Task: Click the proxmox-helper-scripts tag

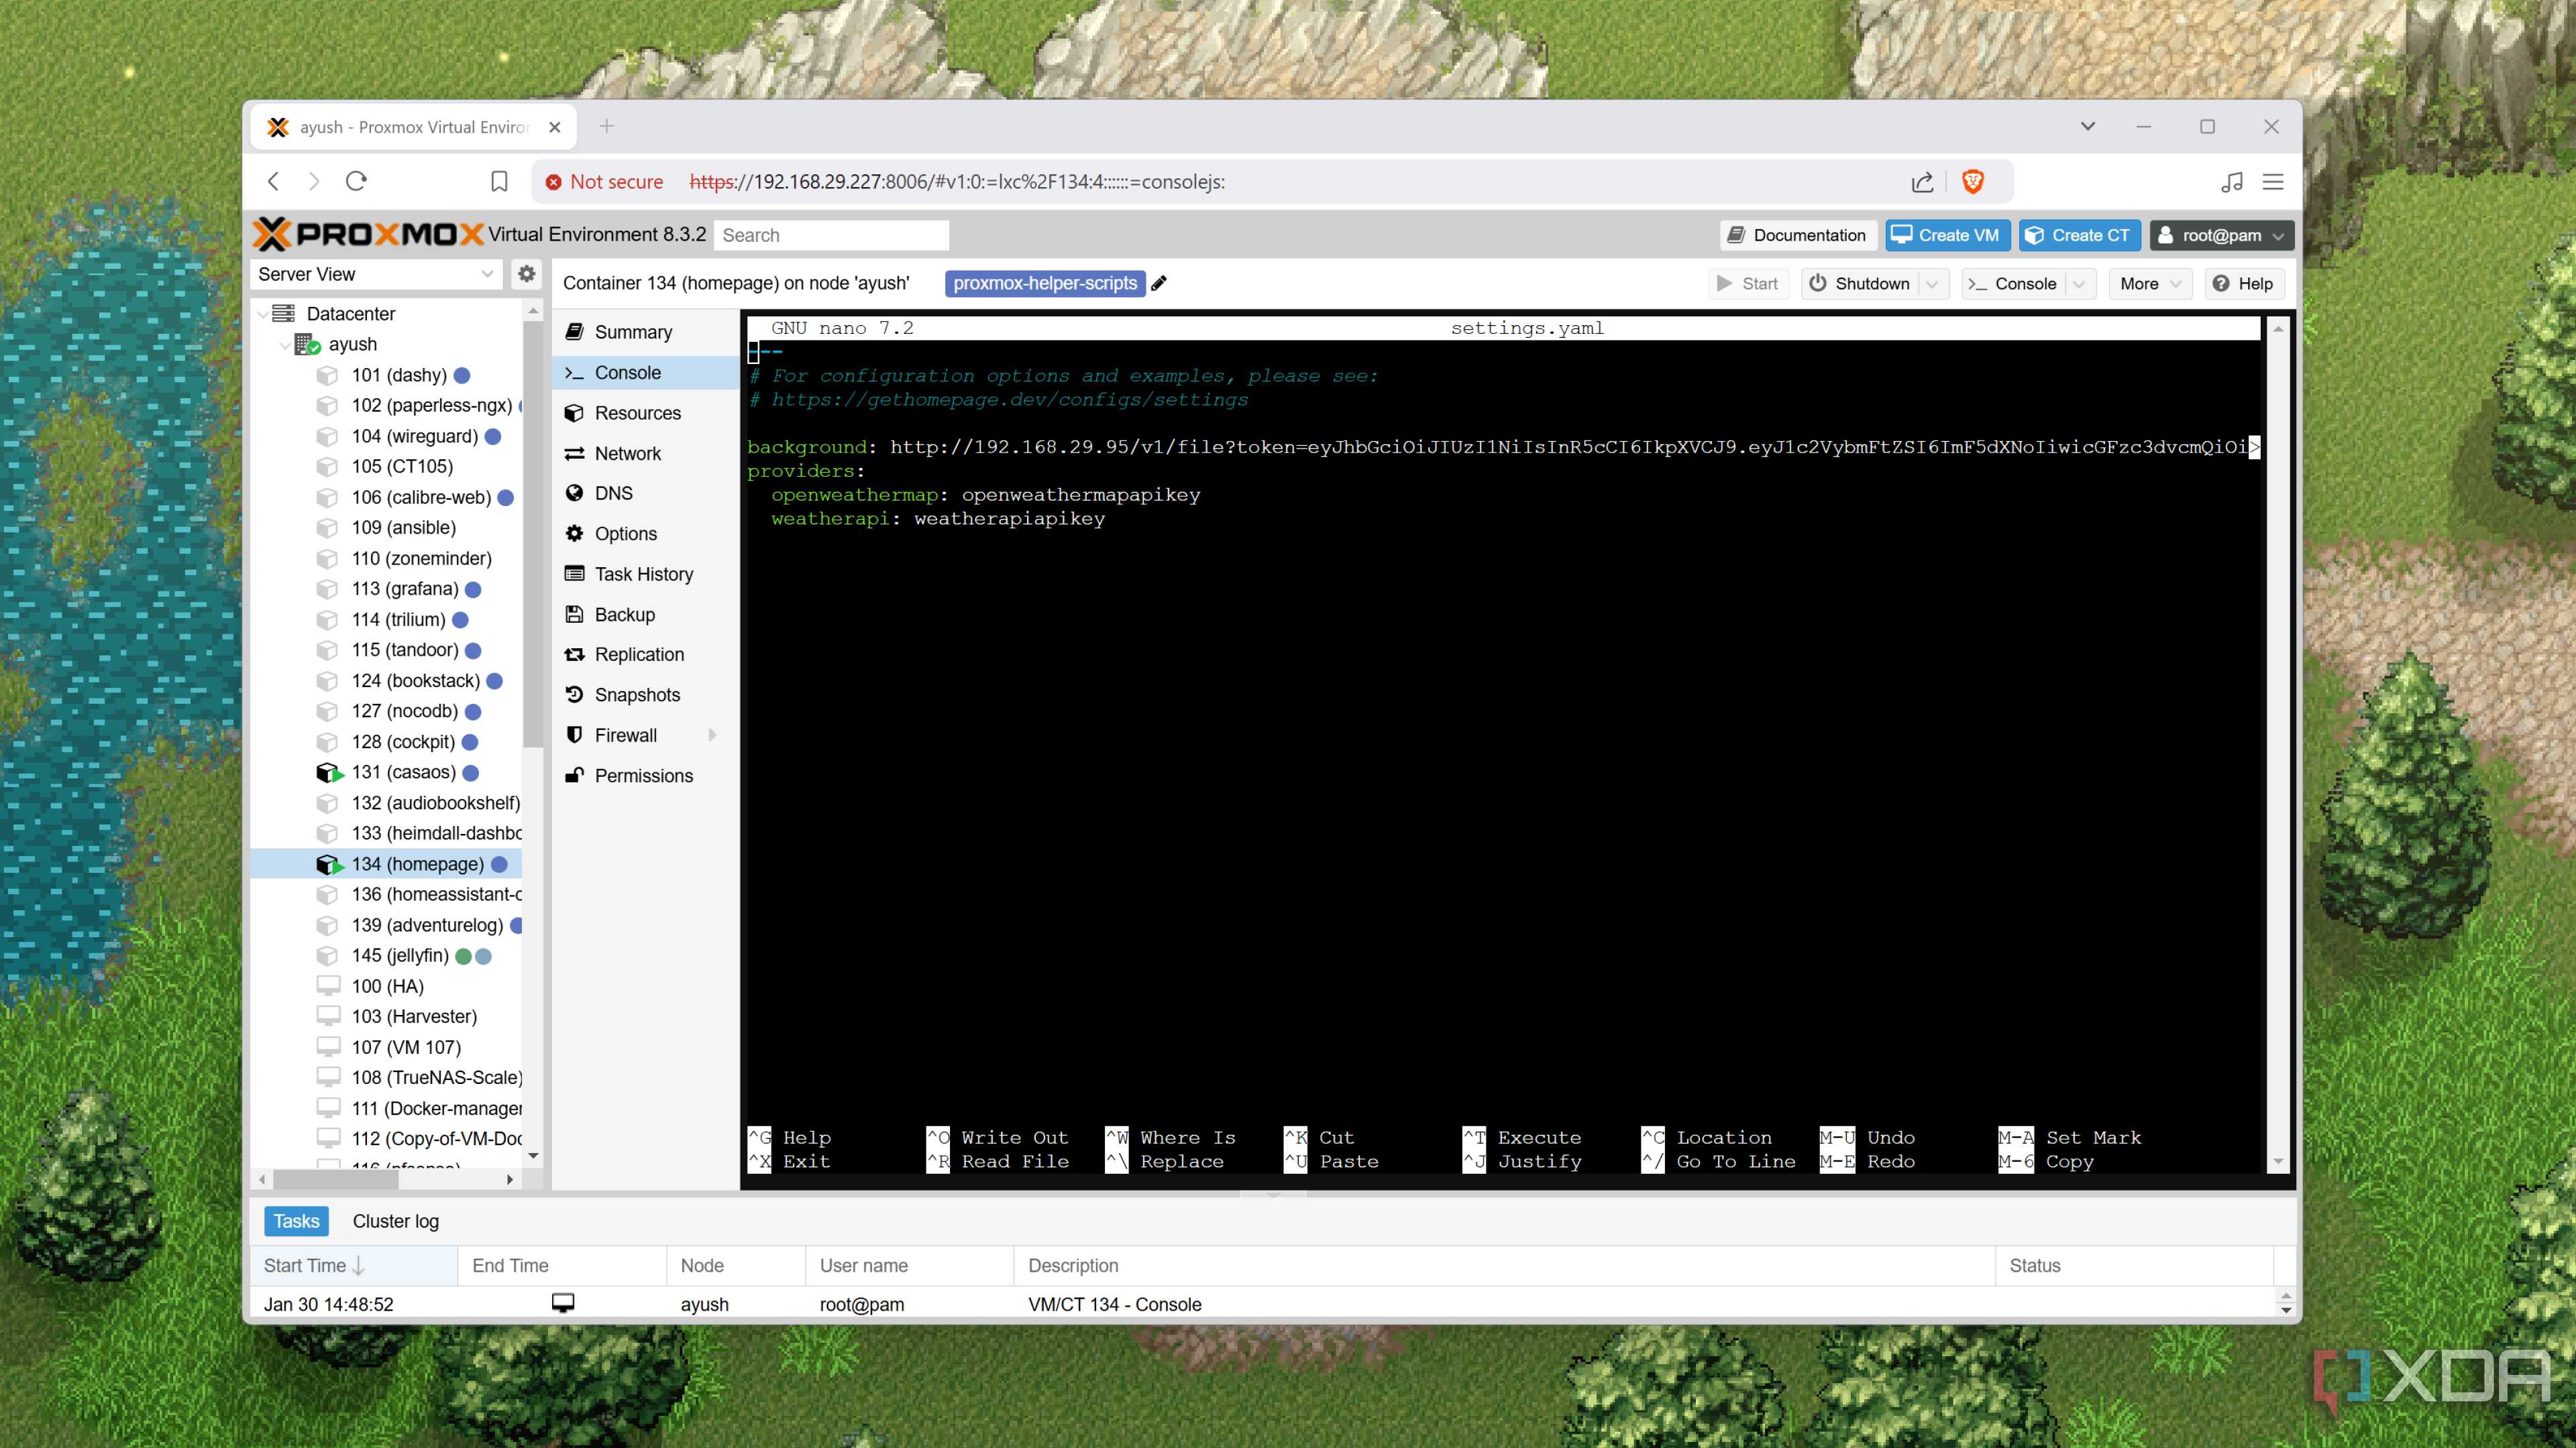Action: pyautogui.click(x=1045, y=283)
